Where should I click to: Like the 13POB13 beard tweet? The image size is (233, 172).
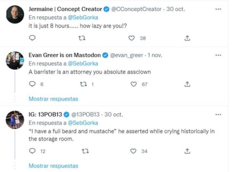pyautogui.click(x=134, y=151)
